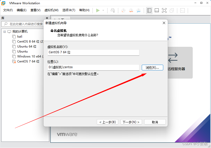Click the green Power On play icon

98,10
